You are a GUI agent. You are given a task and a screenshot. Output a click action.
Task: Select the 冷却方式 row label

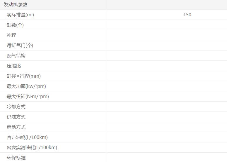16,107
